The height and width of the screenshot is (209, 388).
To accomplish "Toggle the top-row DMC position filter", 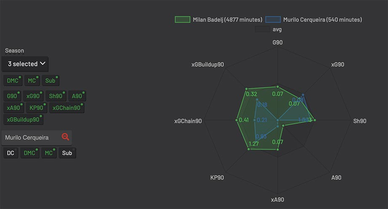I will click(13, 80).
